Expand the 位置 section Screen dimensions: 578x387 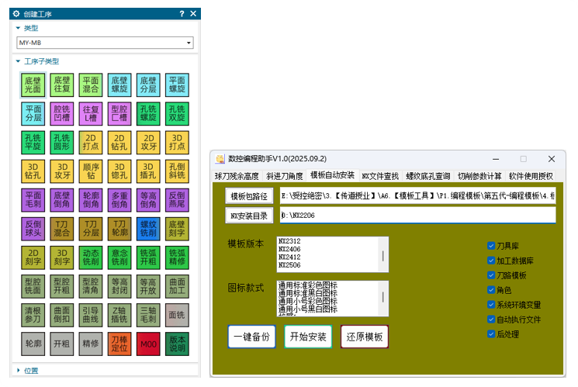[x=19, y=371]
